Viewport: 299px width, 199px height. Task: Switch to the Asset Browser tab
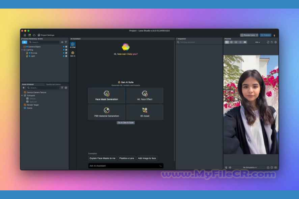click(x=28, y=84)
